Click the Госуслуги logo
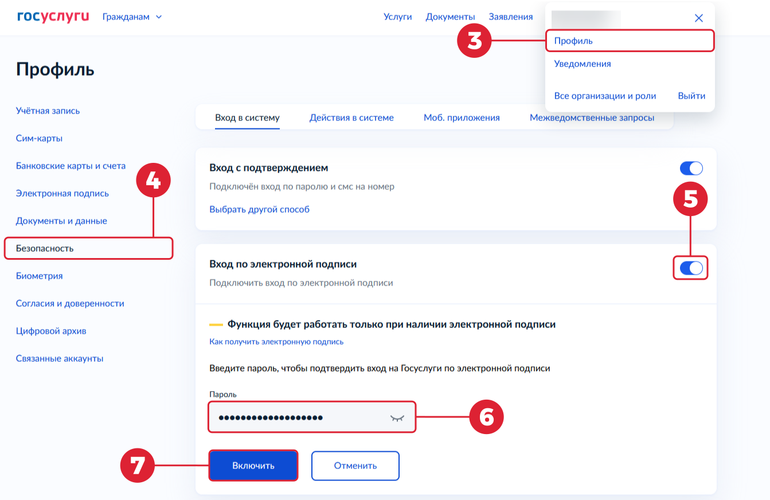 [53, 17]
